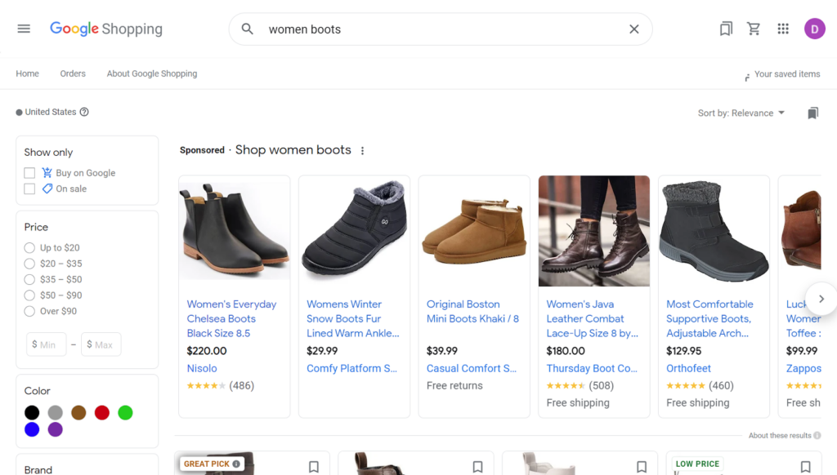Click the help icon beside United States
Image resolution: width=837 pixels, height=475 pixels.
(x=84, y=112)
